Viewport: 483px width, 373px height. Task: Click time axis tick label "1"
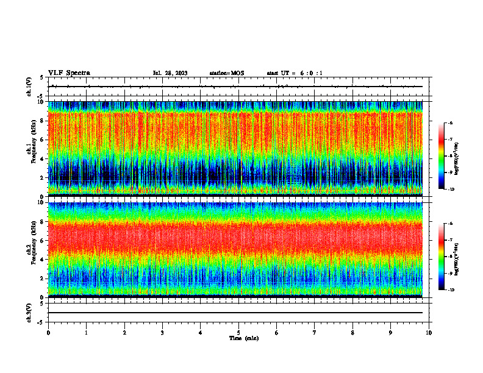point(86,333)
